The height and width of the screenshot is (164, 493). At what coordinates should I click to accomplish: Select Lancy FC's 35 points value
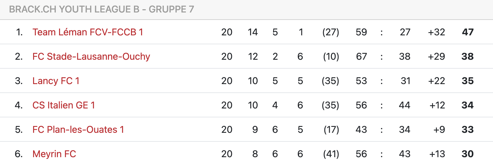468,81
